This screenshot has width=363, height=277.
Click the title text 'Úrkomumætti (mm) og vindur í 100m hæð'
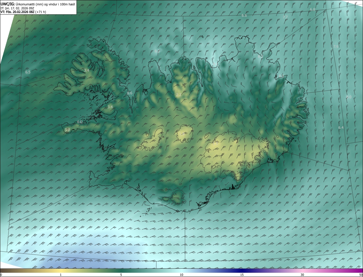point(45,4)
